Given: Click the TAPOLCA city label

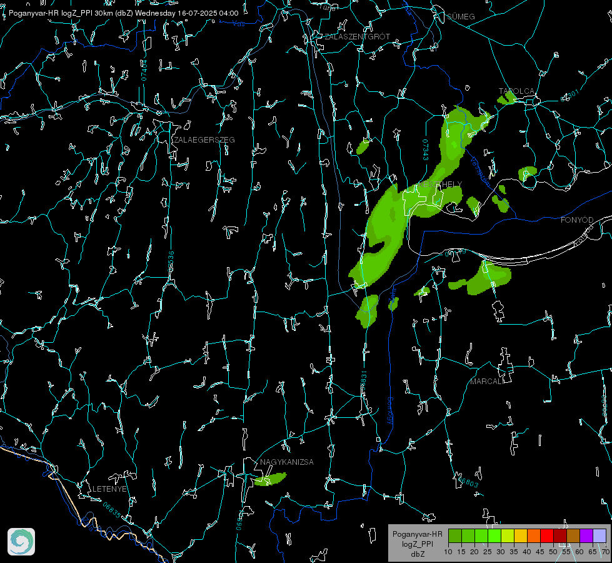Looking at the screenshot, I should [x=516, y=91].
